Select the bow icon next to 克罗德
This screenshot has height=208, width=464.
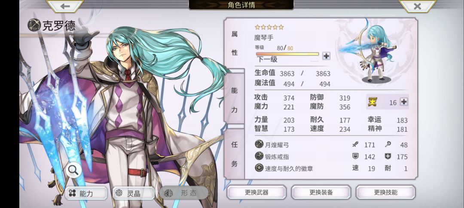pyautogui.click(x=34, y=25)
